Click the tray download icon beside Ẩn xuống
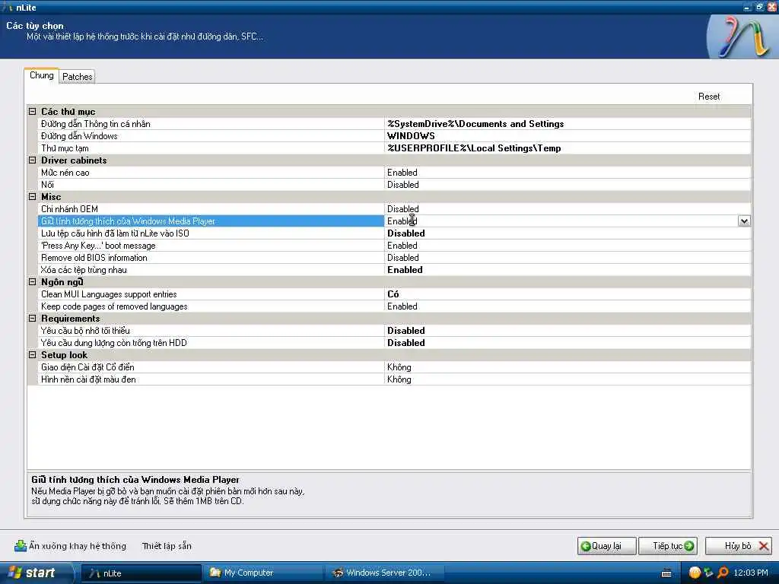The image size is (779, 584). click(21, 546)
